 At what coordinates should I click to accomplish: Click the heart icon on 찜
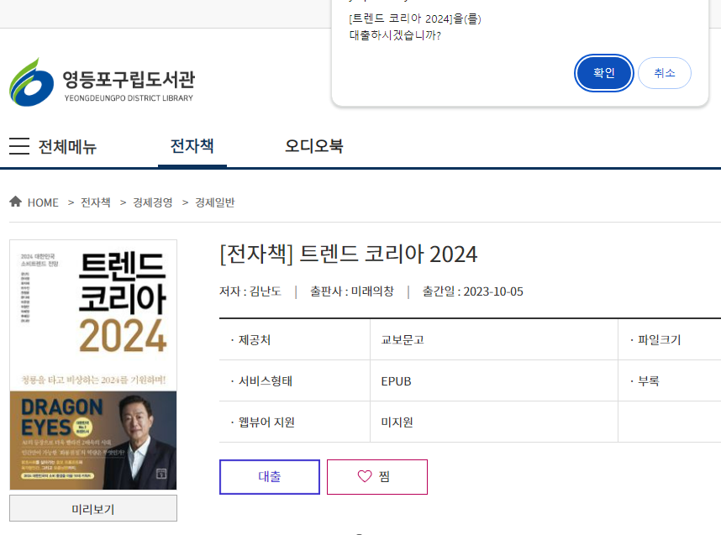coord(365,476)
